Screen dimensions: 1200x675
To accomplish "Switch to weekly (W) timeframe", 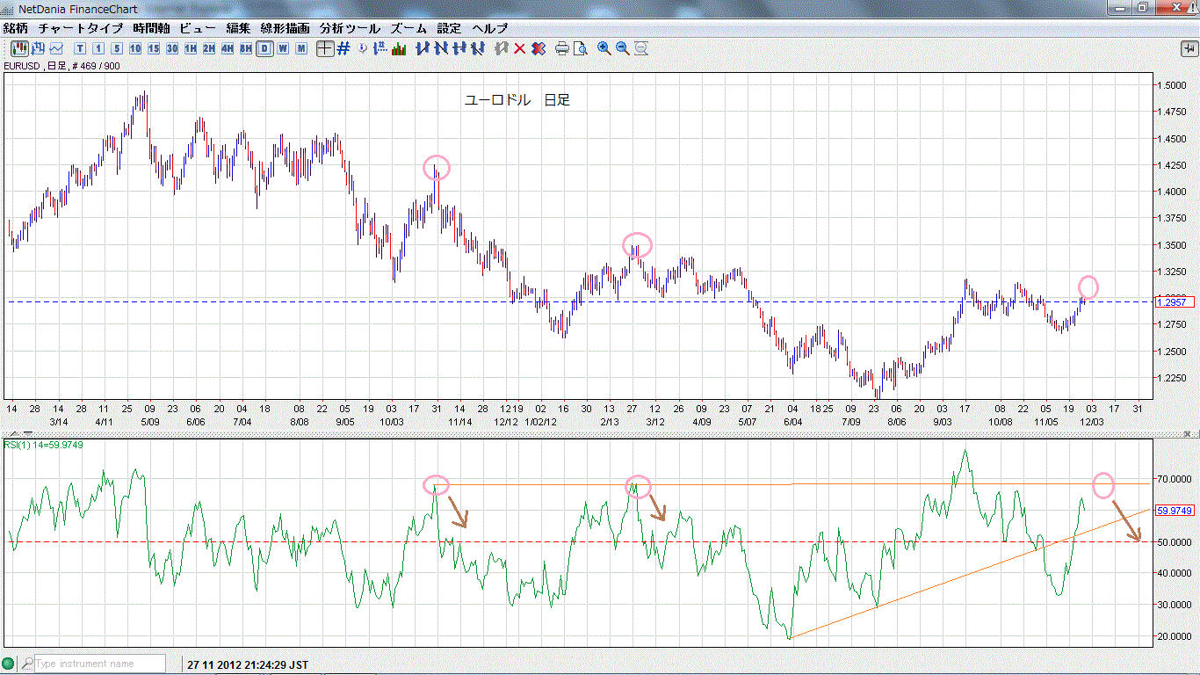I will coord(283,48).
